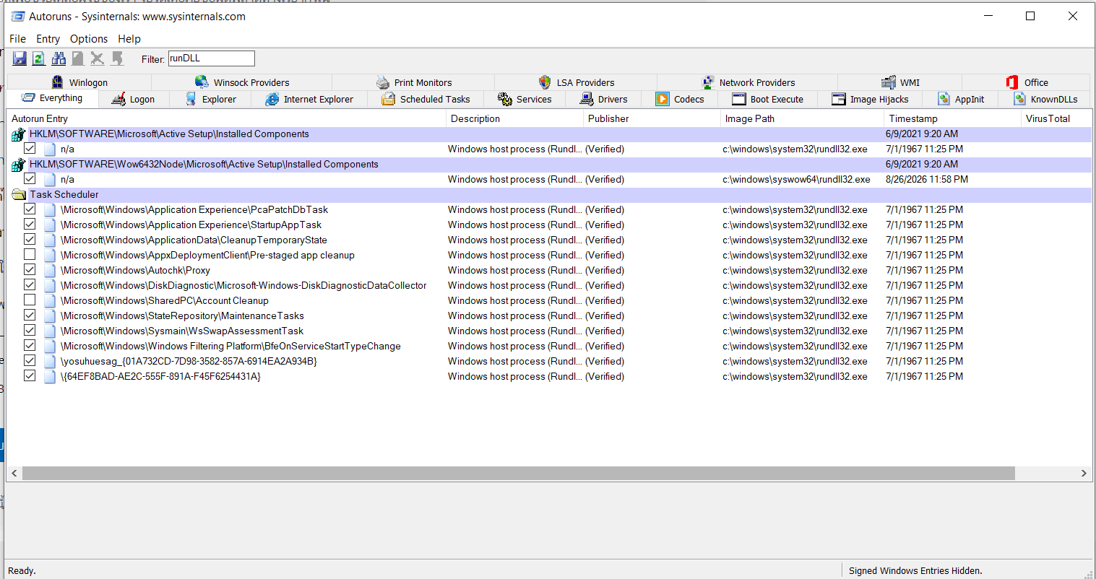Toggle checkbox of n/a under HKLM\SOFTWARE\Microsoft\Active Setup
1096x579 pixels.
(x=30, y=149)
